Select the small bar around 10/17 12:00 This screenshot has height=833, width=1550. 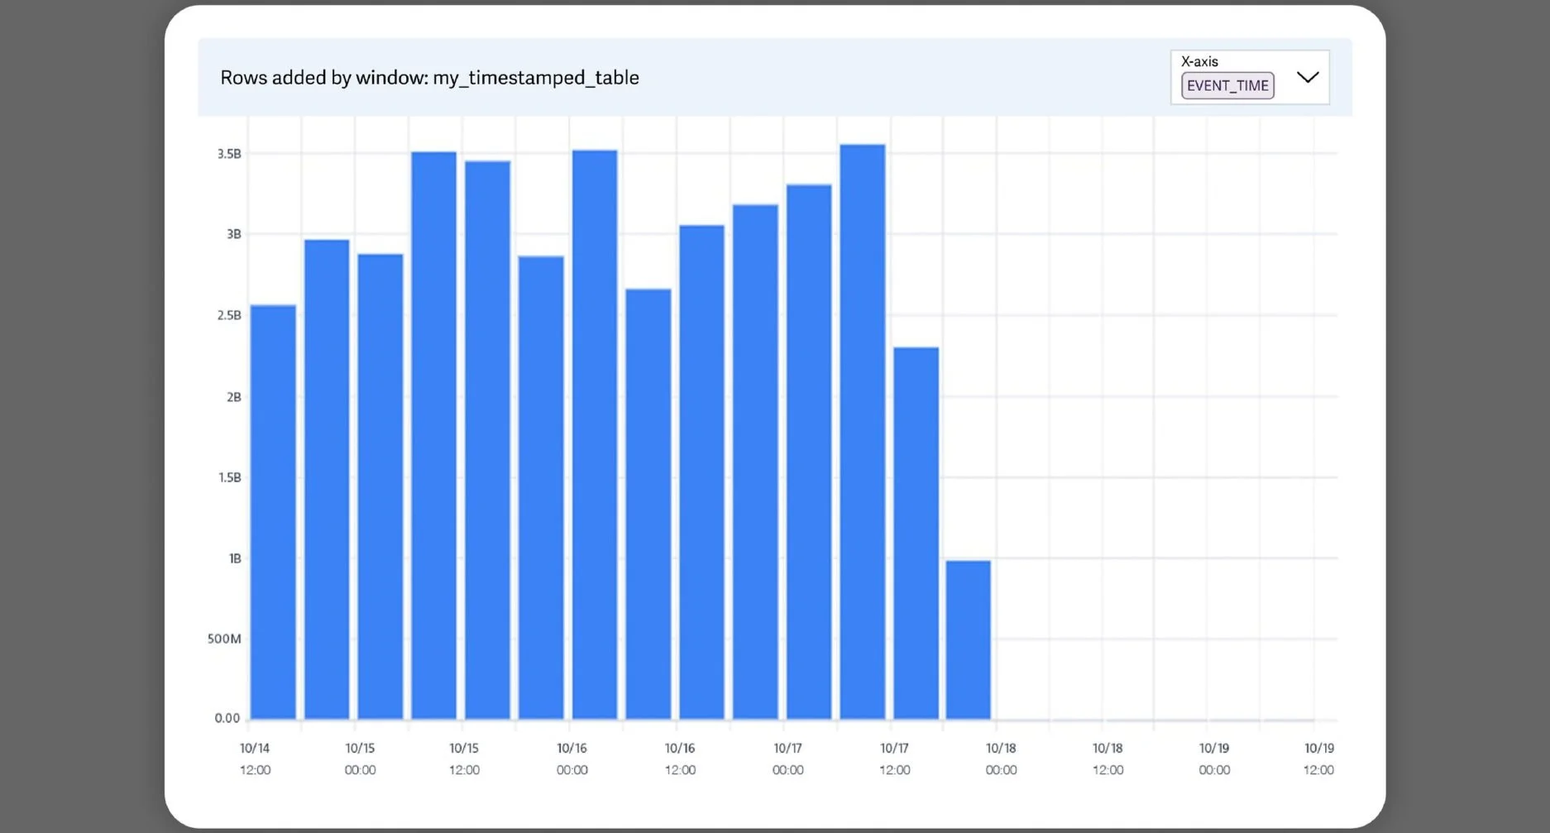coord(916,529)
